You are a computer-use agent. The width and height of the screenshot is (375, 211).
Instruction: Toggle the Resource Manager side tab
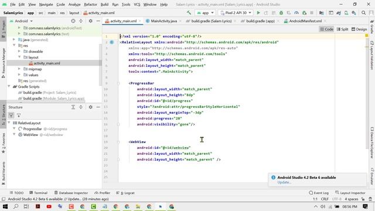point(4,63)
